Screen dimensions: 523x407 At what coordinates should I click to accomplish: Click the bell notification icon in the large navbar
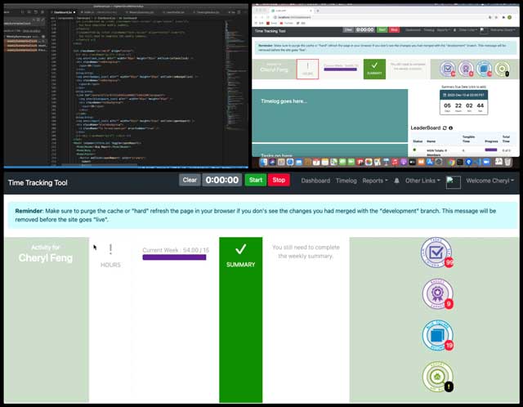(x=396, y=181)
